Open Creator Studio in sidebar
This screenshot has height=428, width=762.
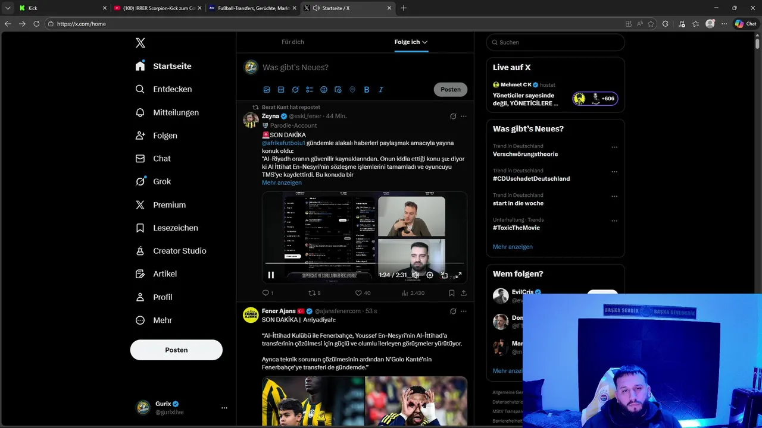click(x=171, y=251)
